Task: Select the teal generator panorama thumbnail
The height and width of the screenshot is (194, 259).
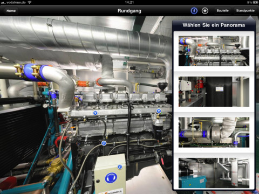Action: click(x=214, y=173)
